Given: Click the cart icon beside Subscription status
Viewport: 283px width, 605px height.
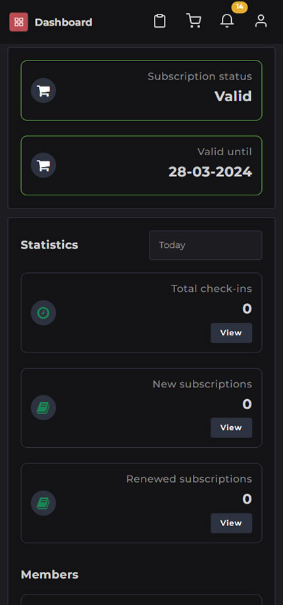Looking at the screenshot, I should (43, 91).
